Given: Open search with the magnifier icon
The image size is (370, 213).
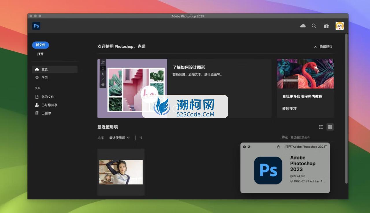Looking at the screenshot, I should (314, 26).
